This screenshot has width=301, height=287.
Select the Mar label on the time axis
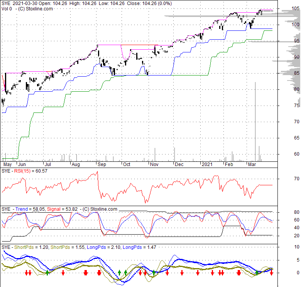(252, 164)
